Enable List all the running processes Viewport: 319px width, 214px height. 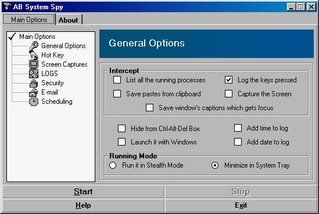pyautogui.click(x=117, y=80)
